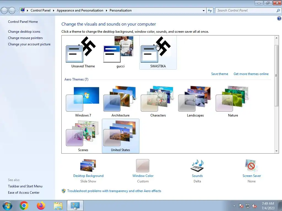The image size is (282, 211).
Task: Expand arrow before Control Panel breadcrumb
Action: (28, 11)
